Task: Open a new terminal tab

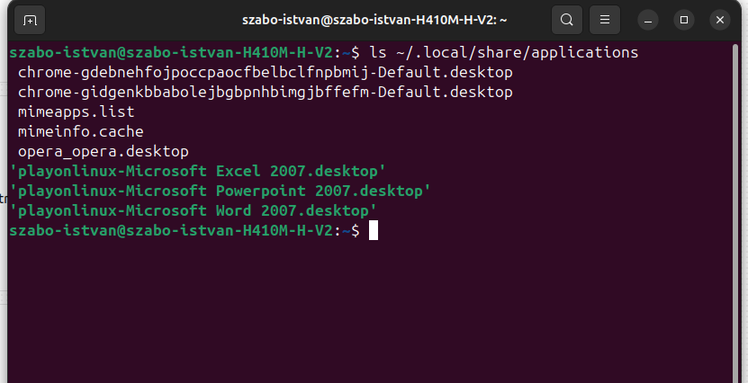Action: pos(30,19)
